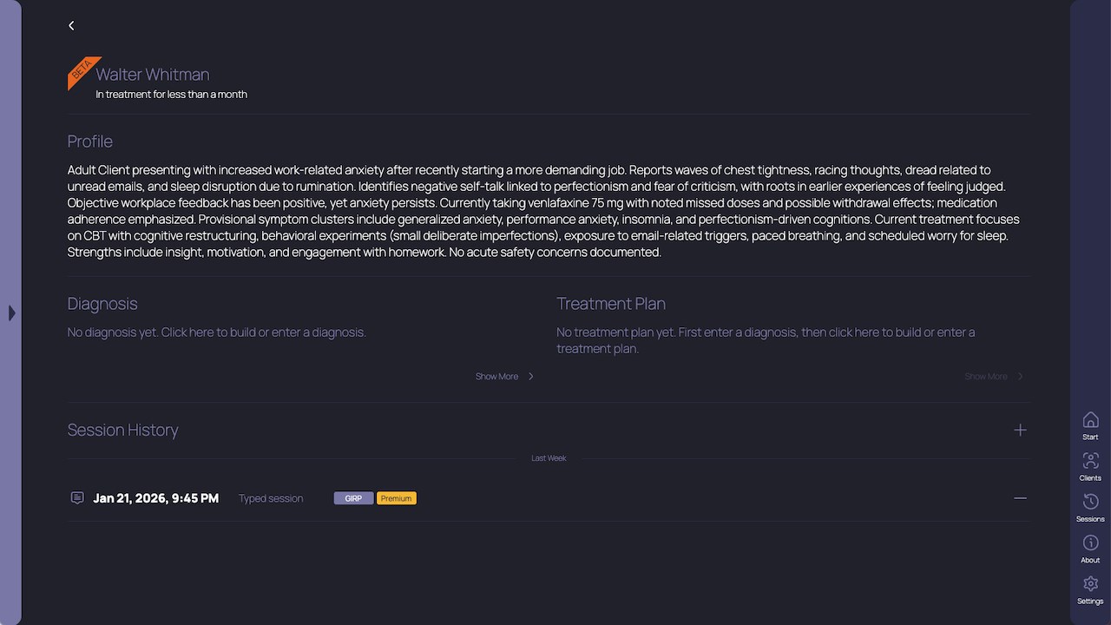
Task: Click treatment plan build link text
Action: click(766, 340)
